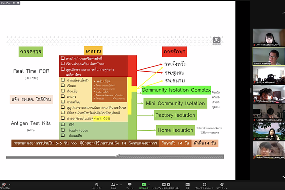Open the Participants list icon

pos(113,184)
